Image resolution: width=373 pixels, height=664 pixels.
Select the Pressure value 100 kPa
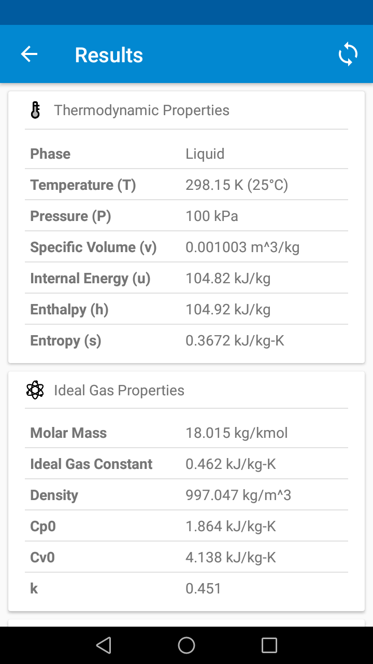212,216
